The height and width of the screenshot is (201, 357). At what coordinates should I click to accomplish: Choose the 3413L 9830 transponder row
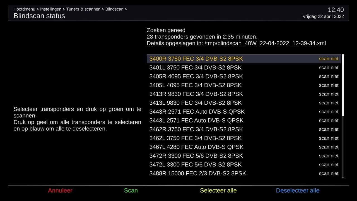click(195, 103)
